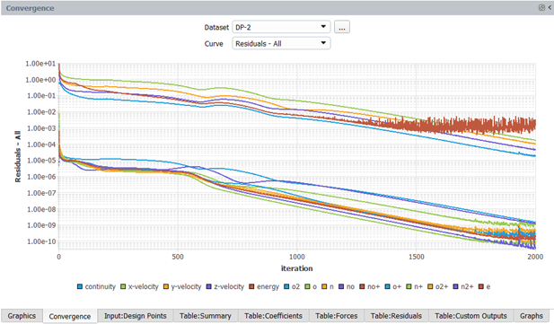
Task: Click the 'x-velocity' legend label
Action: pos(144,286)
